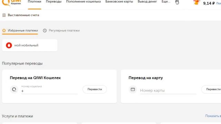Image resolution: width=221 pixels, height=124 pixels.
Task: Click the Перевод на QIWI Кошелек heading
Action: (35, 78)
